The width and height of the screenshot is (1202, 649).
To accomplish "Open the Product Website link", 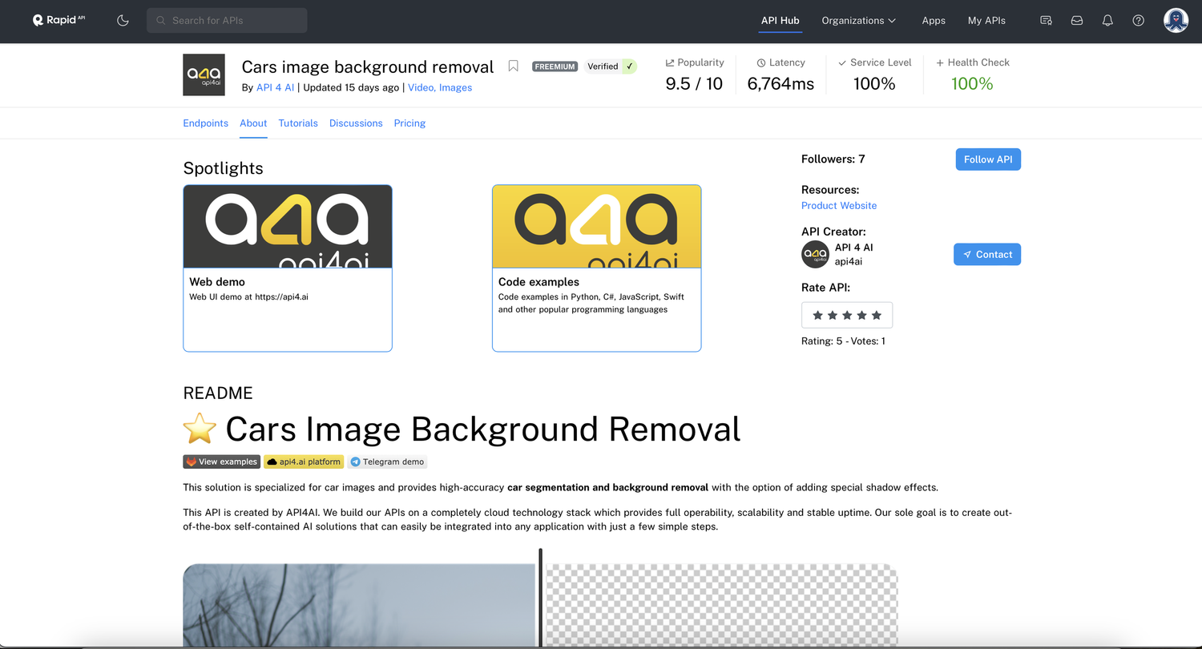I will (839, 206).
